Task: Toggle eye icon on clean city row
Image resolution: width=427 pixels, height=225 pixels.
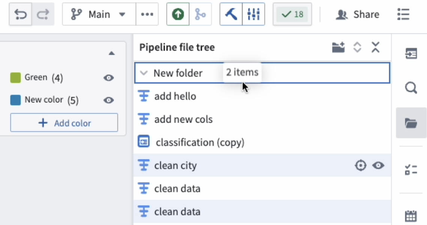Action: pos(378,165)
